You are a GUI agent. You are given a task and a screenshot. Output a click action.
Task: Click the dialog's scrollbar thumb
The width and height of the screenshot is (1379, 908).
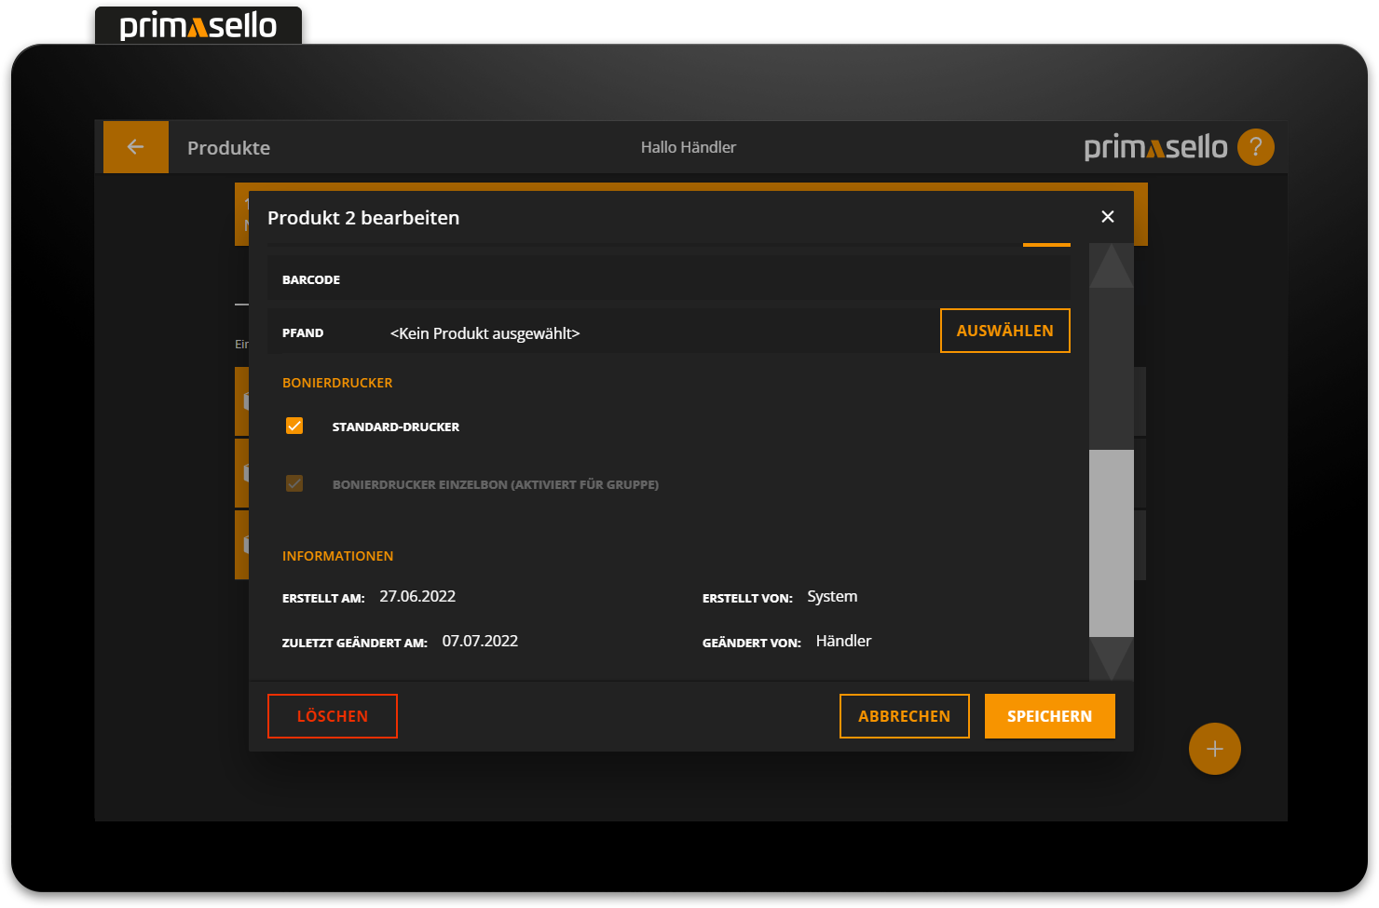(1111, 543)
